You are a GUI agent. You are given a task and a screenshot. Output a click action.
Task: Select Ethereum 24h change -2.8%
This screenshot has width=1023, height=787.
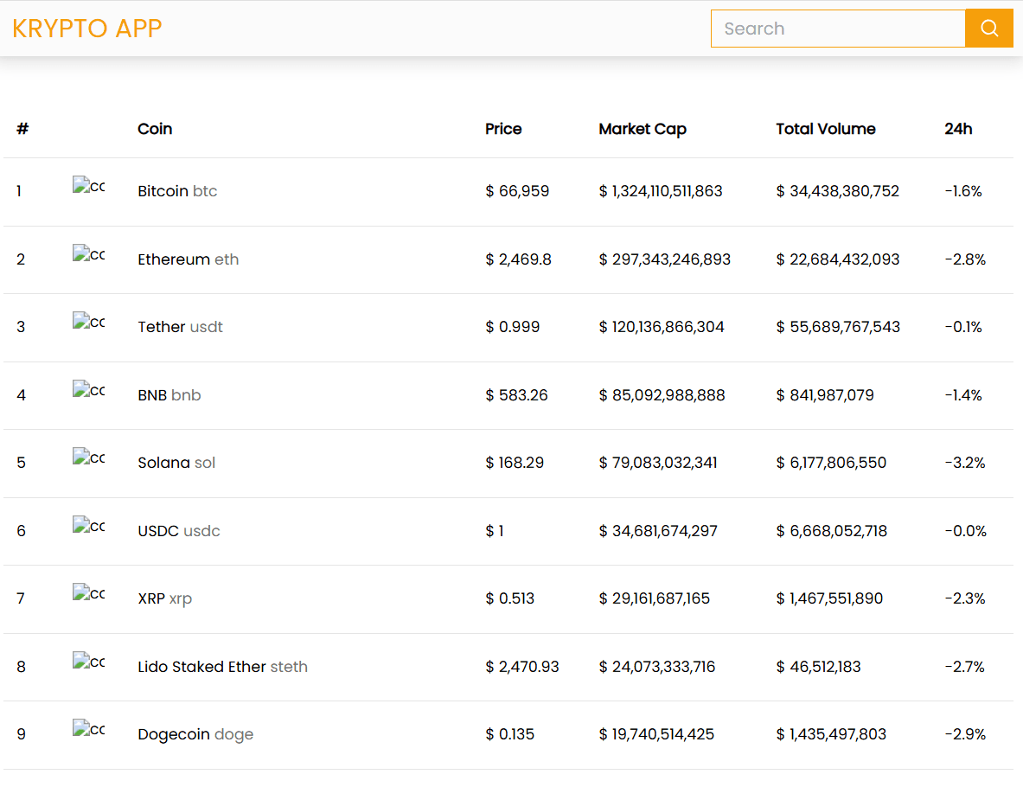[x=965, y=259]
